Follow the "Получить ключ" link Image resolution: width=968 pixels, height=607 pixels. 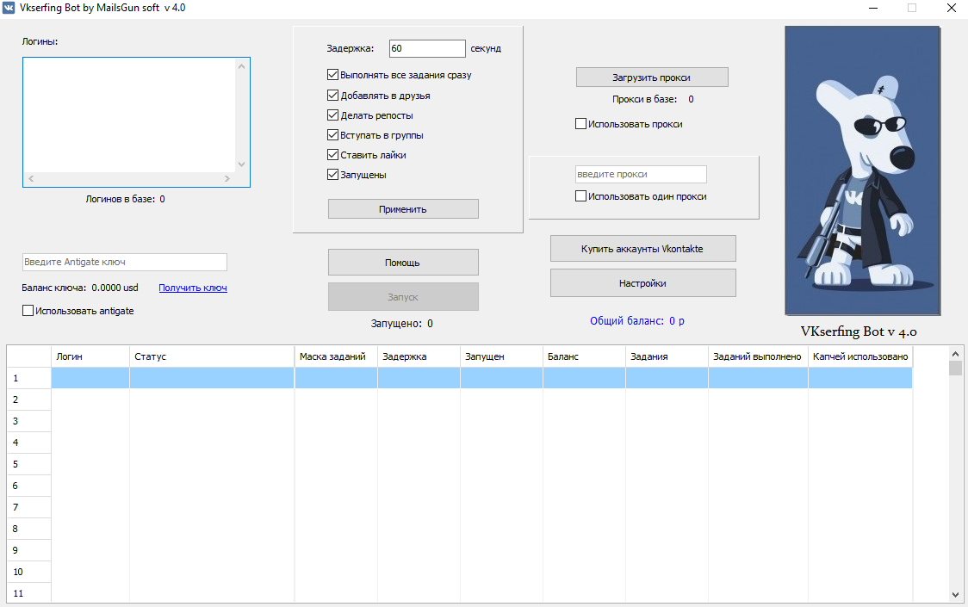(x=193, y=288)
